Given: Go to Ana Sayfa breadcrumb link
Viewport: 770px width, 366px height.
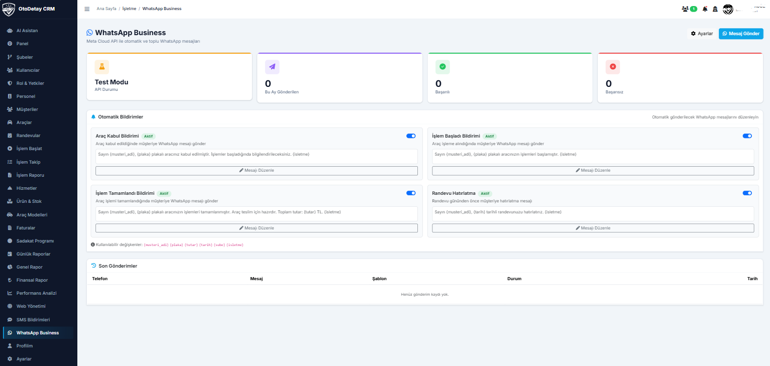Looking at the screenshot, I should click(x=106, y=9).
